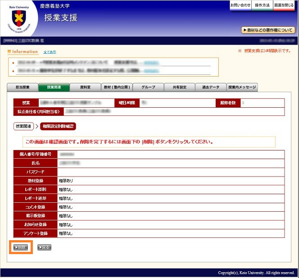Click the Keio University crest logo
The image size is (299, 278).
click(x=18, y=19)
